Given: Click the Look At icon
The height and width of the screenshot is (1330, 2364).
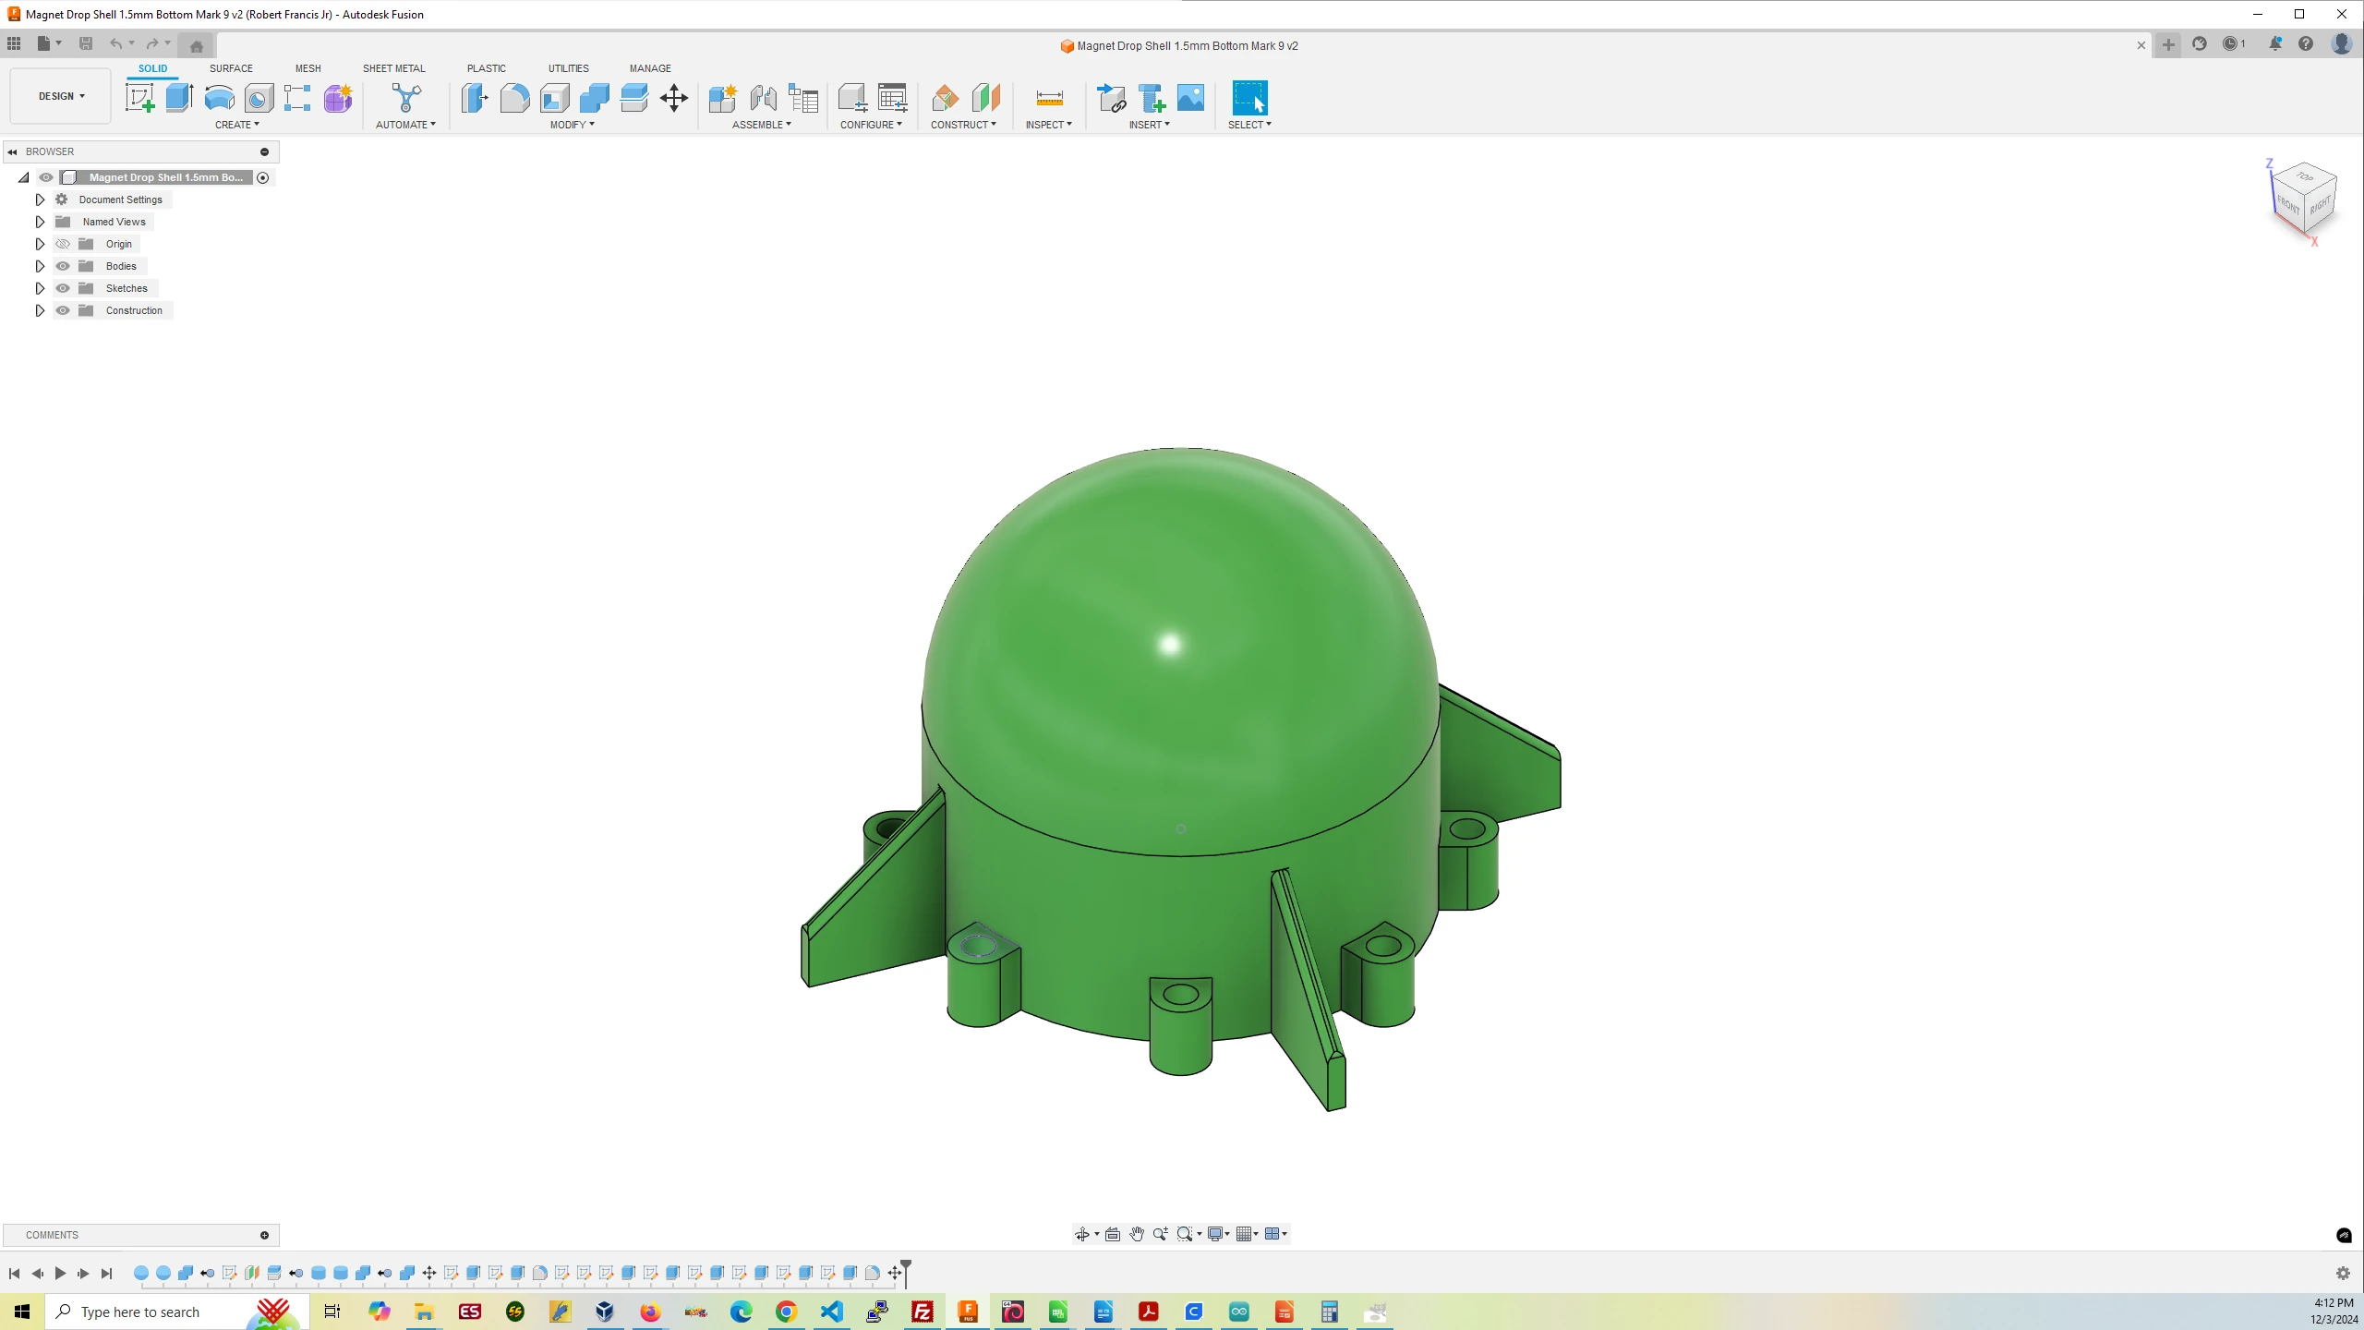Looking at the screenshot, I should pos(1113,1234).
